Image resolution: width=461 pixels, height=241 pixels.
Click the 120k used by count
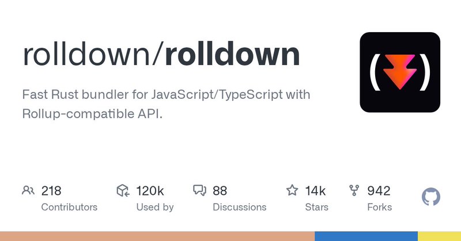[x=150, y=191]
